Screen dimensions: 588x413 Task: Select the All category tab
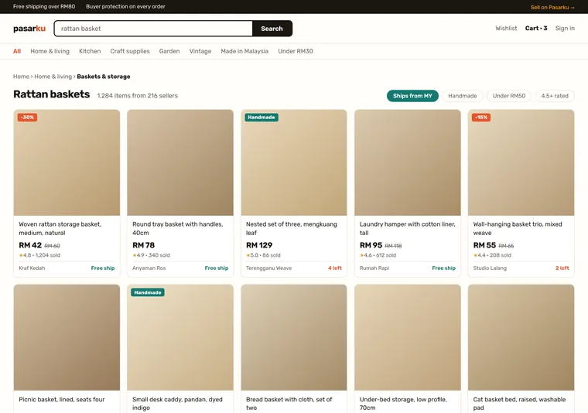tap(17, 51)
